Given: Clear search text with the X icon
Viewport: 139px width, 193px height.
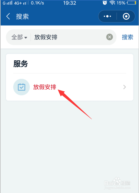Looking at the screenshot, I should click(x=110, y=37).
